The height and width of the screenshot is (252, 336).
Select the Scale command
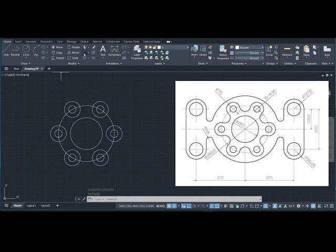click(x=72, y=58)
